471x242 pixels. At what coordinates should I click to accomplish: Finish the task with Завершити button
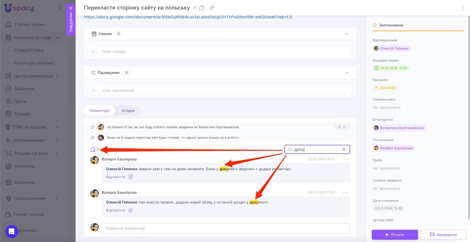click(443, 235)
